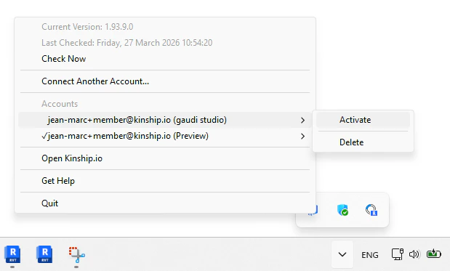
Task: Click the Current Version 1.93.9.0 text
Action: (x=87, y=27)
